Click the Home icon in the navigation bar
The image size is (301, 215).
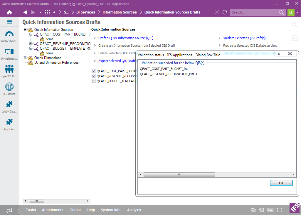9,12
